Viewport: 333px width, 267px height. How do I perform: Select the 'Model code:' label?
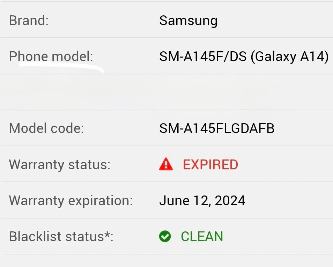click(x=46, y=128)
